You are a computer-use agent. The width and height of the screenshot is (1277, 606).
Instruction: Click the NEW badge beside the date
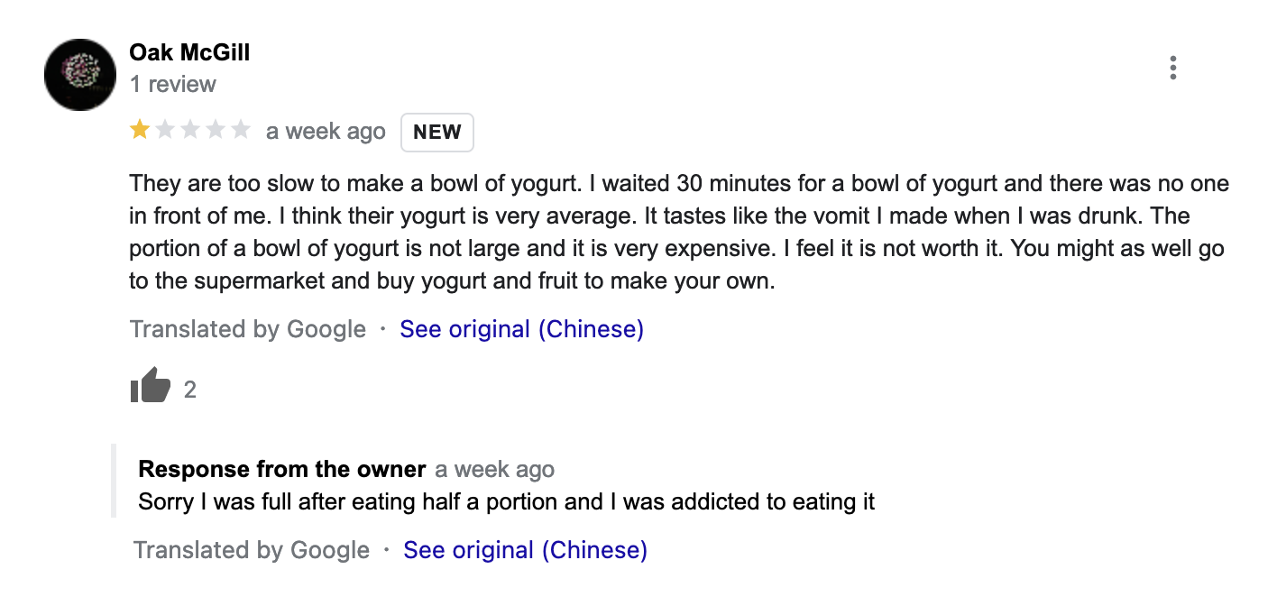437,133
